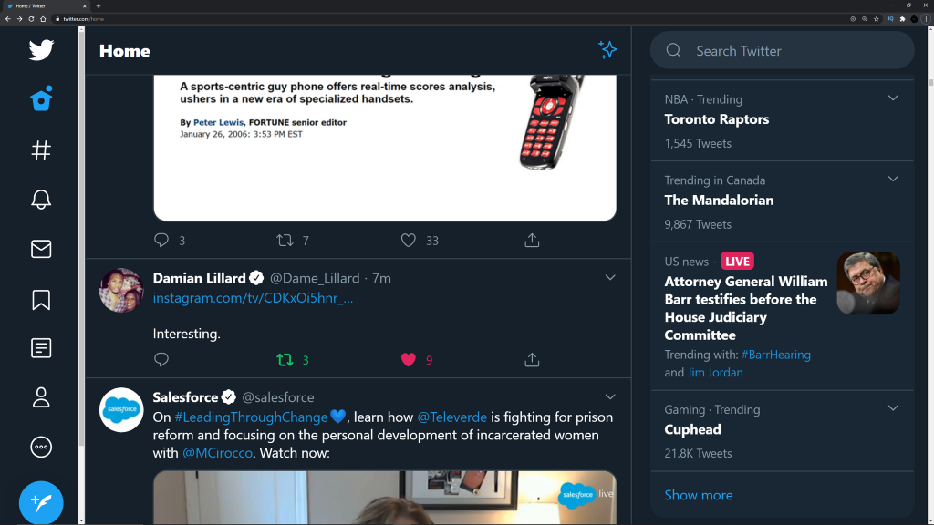Open the More menu circle icon
Screen dimensions: 934x525
tap(41, 447)
